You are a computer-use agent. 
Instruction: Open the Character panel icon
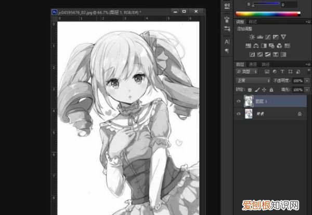click(x=227, y=41)
